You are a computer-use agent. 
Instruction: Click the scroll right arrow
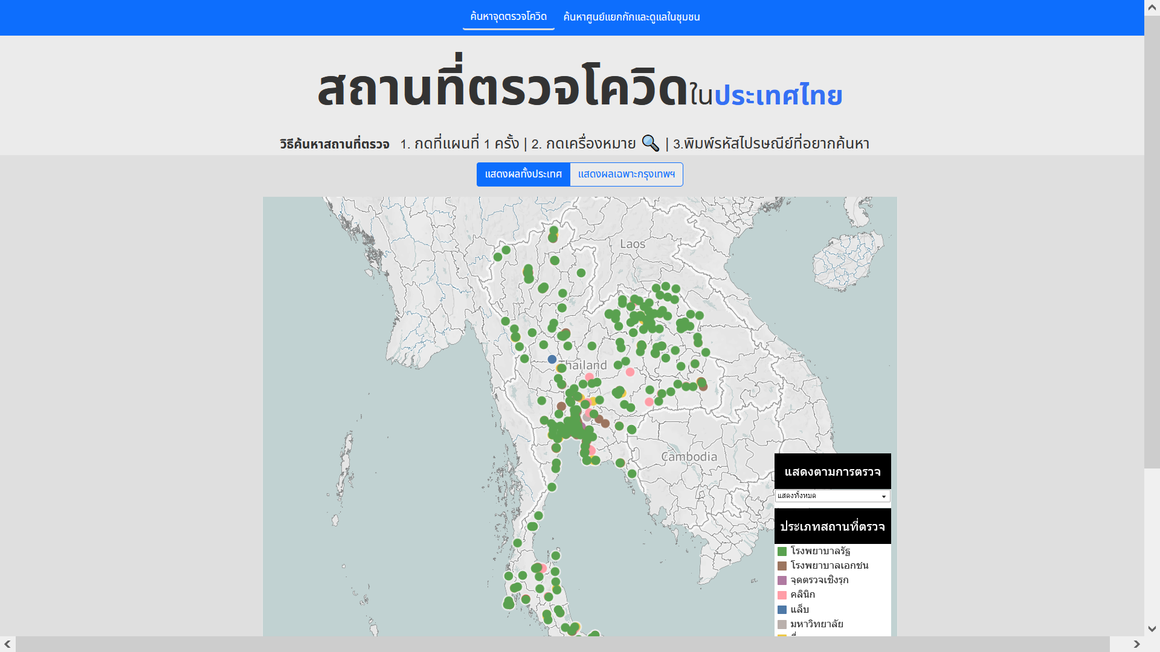pos(1136,644)
